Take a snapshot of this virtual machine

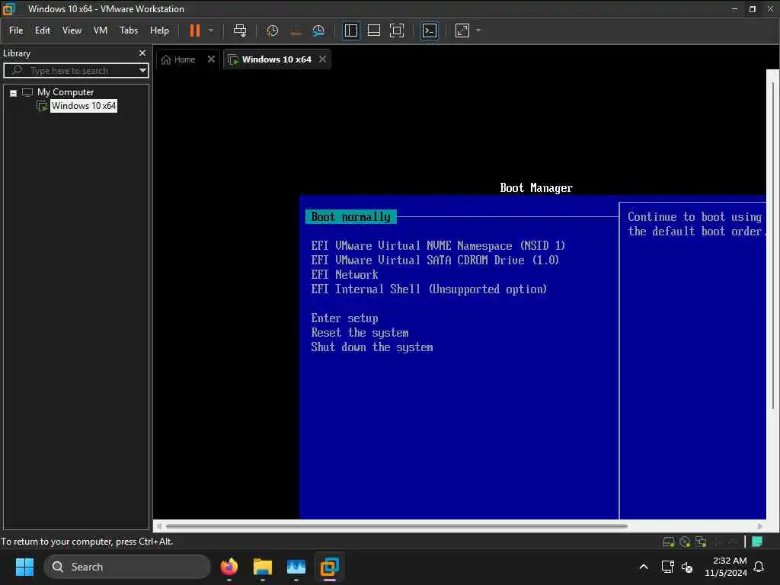pyautogui.click(x=272, y=30)
